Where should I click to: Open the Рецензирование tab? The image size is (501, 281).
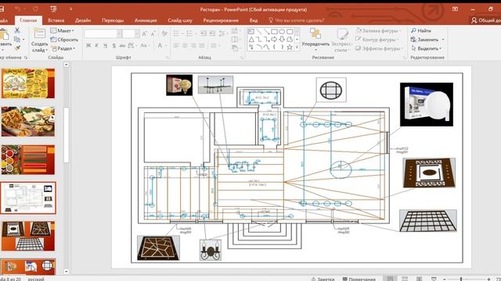(221, 20)
